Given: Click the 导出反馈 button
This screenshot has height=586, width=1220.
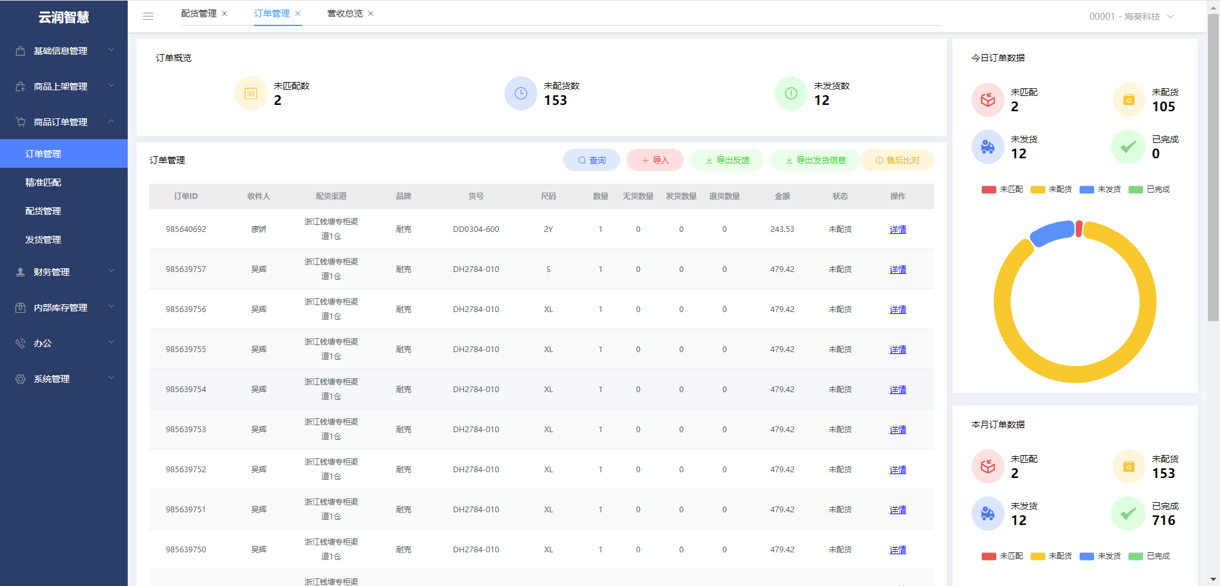Looking at the screenshot, I should [x=727, y=160].
